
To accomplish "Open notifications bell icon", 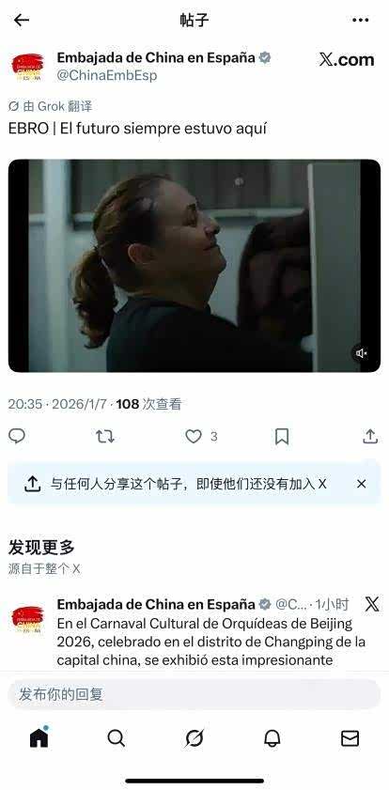I will [272, 738].
